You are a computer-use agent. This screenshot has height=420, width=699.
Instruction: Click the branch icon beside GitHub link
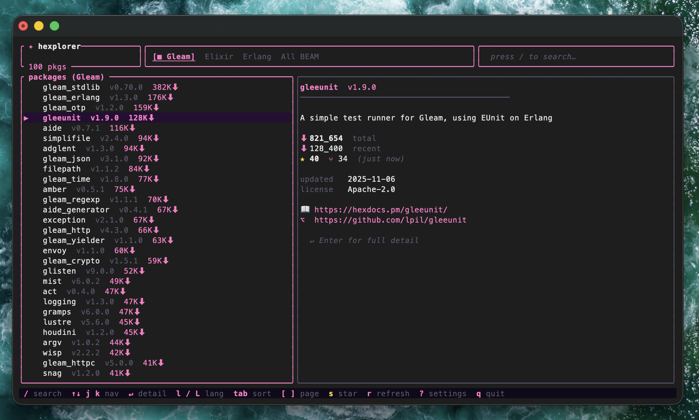click(303, 220)
